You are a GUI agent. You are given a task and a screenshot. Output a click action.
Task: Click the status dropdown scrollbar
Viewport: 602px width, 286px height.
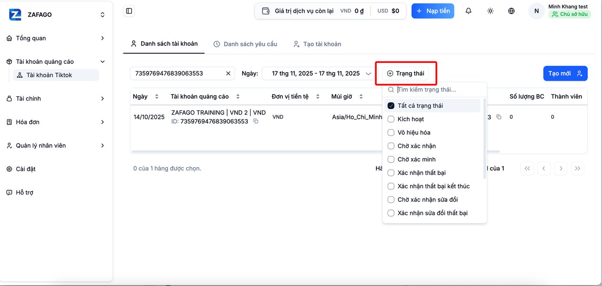(484, 139)
